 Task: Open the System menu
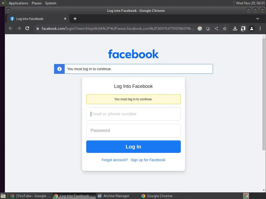tap(51, 3)
